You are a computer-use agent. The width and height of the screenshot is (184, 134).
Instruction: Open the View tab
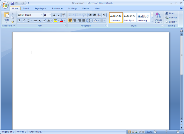tap(97, 8)
